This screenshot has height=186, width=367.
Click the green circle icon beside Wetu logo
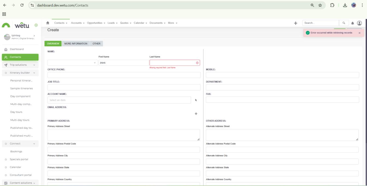point(36,25)
